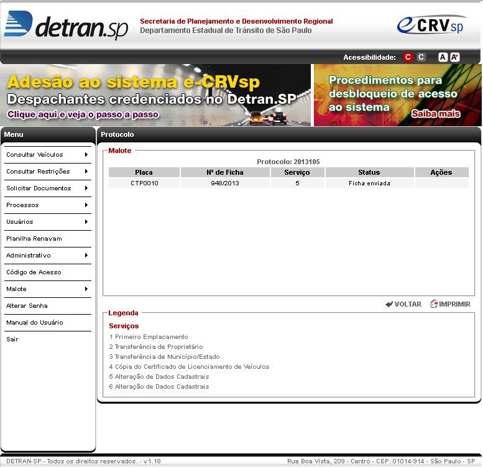The width and height of the screenshot is (483, 467).
Task: Click legend item 2 Transferência de Proprietário
Action: (156, 347)
